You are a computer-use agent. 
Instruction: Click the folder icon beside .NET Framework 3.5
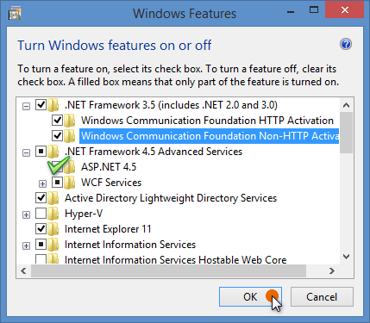point(53,105)
